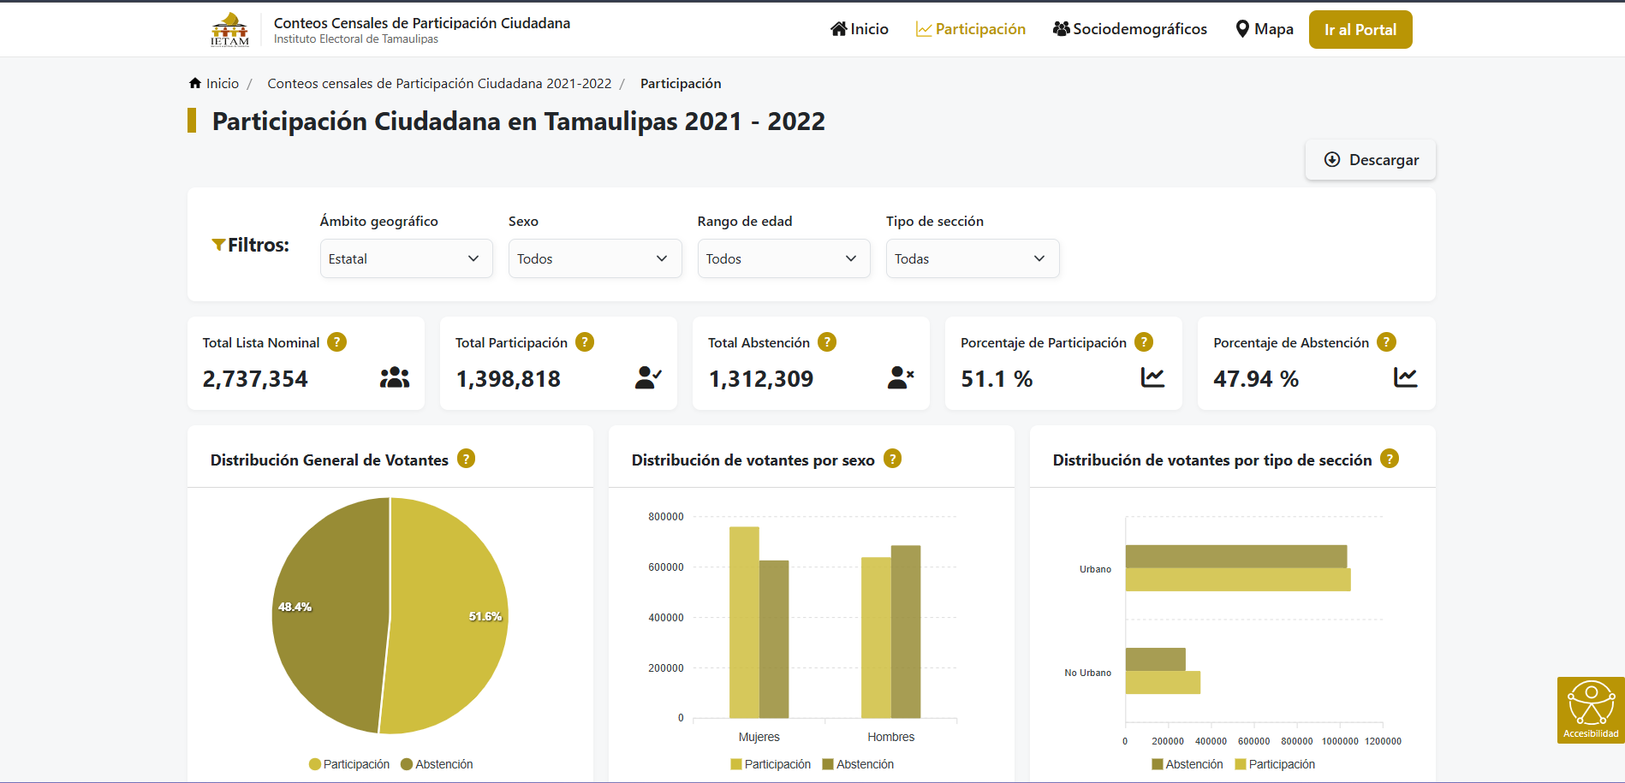This screenshot has height=783, width=1625.
Task: Click the group-of-people icon on Total Lista Nominal
Action: (394, 377)
